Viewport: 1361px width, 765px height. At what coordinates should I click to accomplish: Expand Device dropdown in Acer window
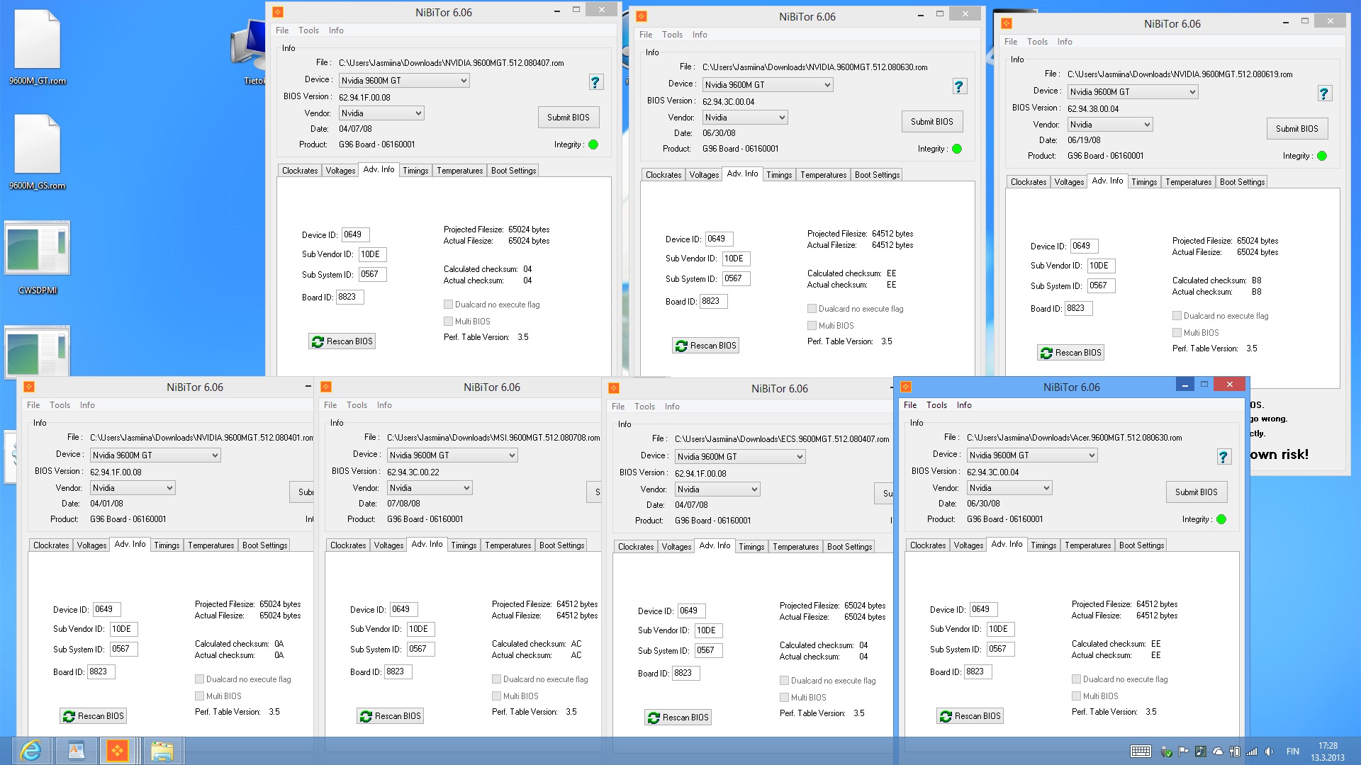[x=1092, y=455]
